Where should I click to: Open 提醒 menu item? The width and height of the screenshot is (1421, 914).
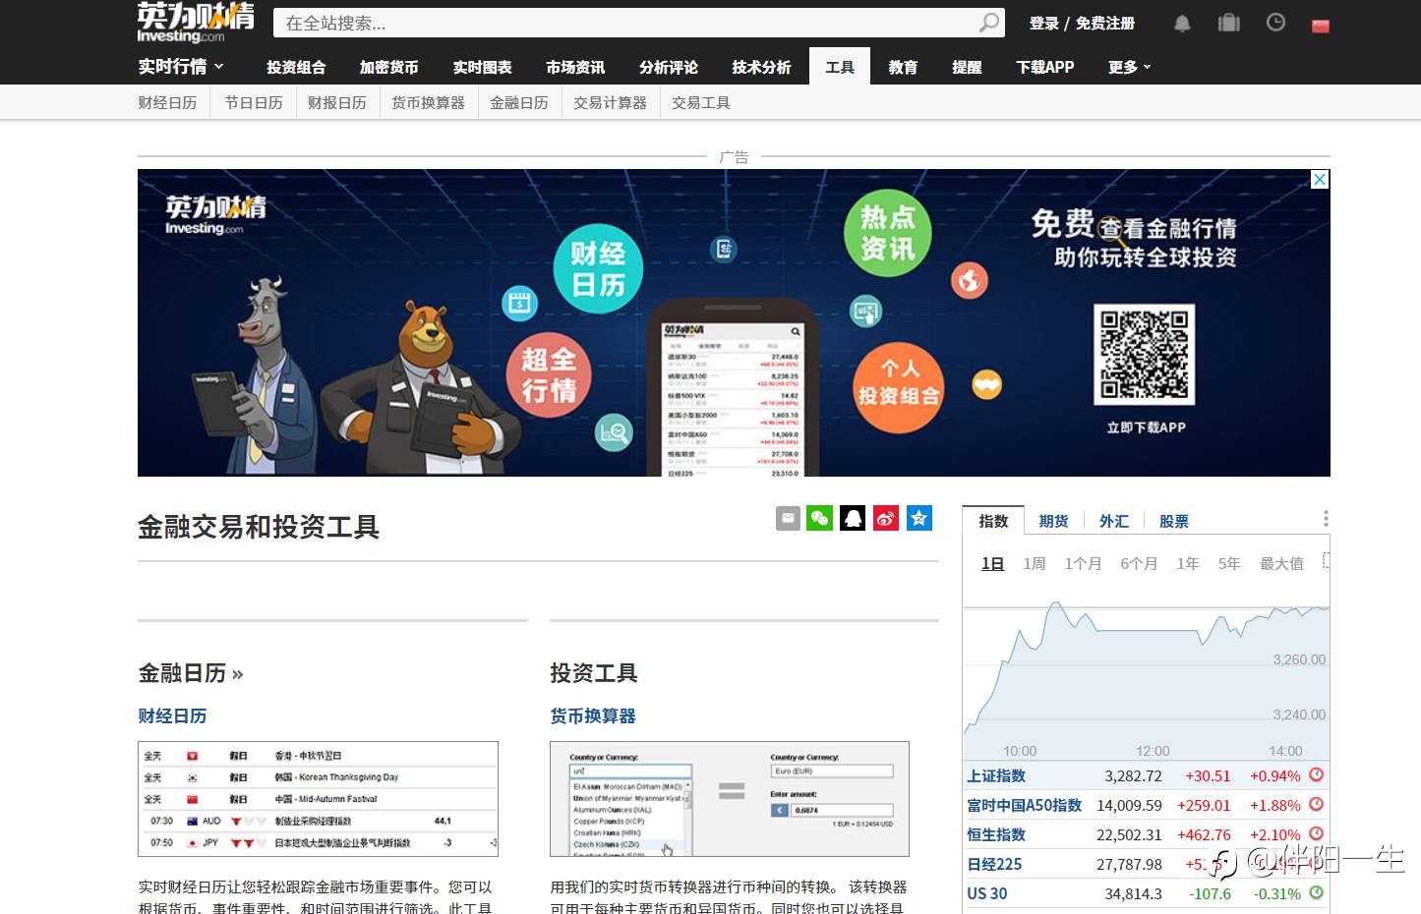click(967, 67)
